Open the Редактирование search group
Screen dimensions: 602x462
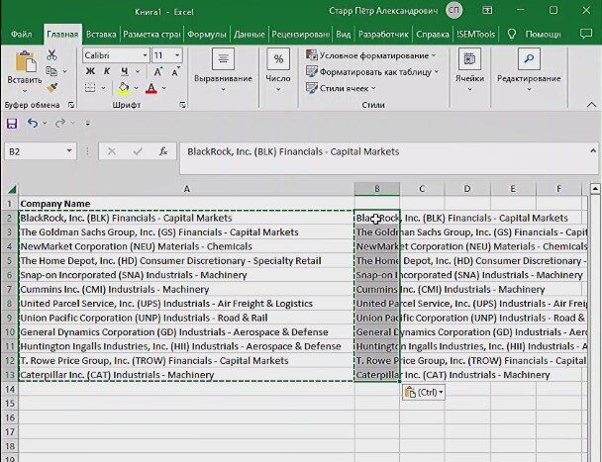529,71
